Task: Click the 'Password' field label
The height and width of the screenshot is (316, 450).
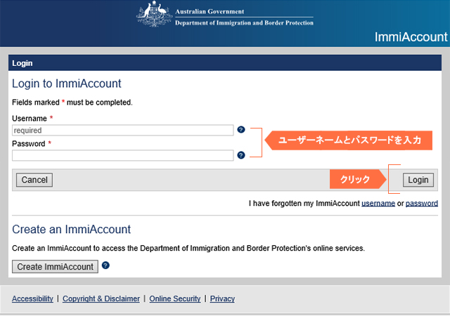Action: [28, 144]
